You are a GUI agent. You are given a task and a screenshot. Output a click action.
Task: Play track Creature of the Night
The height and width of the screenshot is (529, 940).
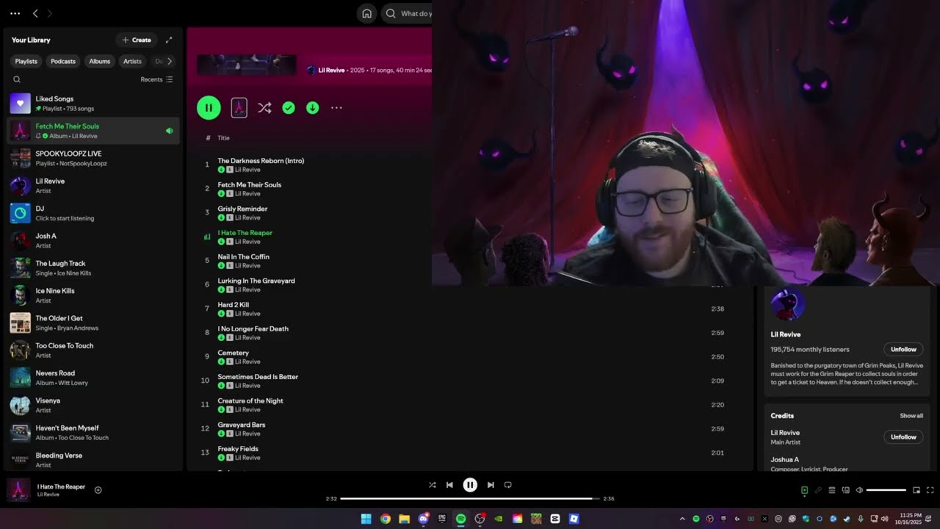coord(250,400)
